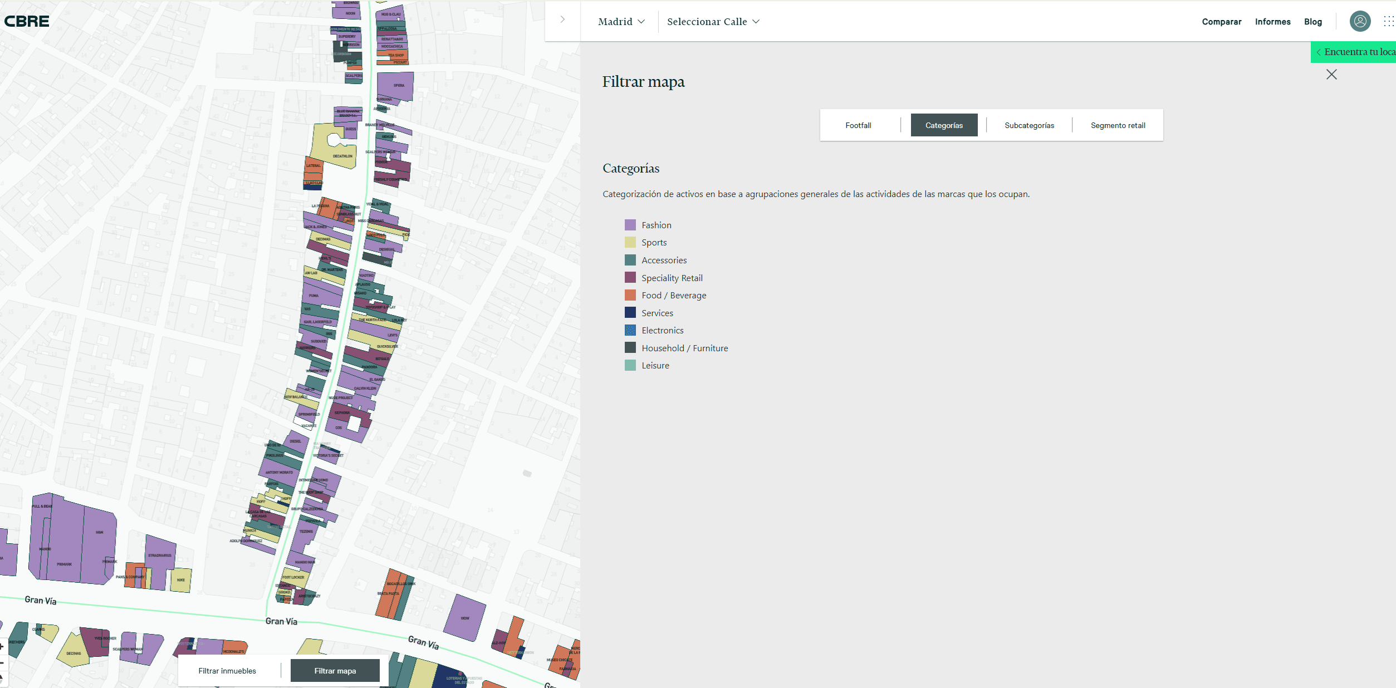Screen dimensions: 1396x688
Task: Zoom in on the map
Action: (2, 646)
